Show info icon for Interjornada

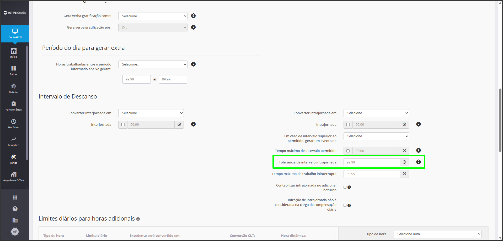tap(193, 124)
